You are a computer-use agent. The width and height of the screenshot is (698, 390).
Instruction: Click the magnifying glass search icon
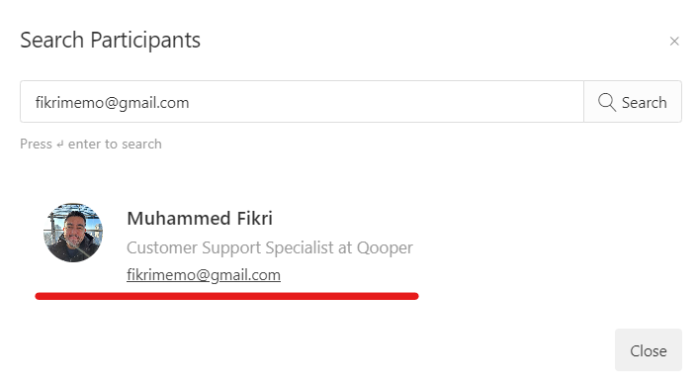coord(607,102)
